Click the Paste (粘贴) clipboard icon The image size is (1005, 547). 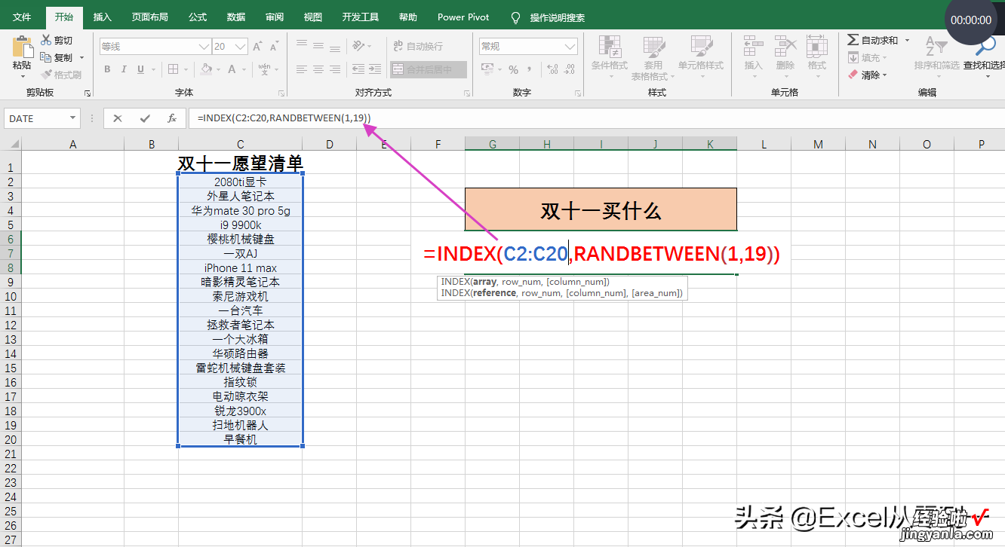coord(22,47)
